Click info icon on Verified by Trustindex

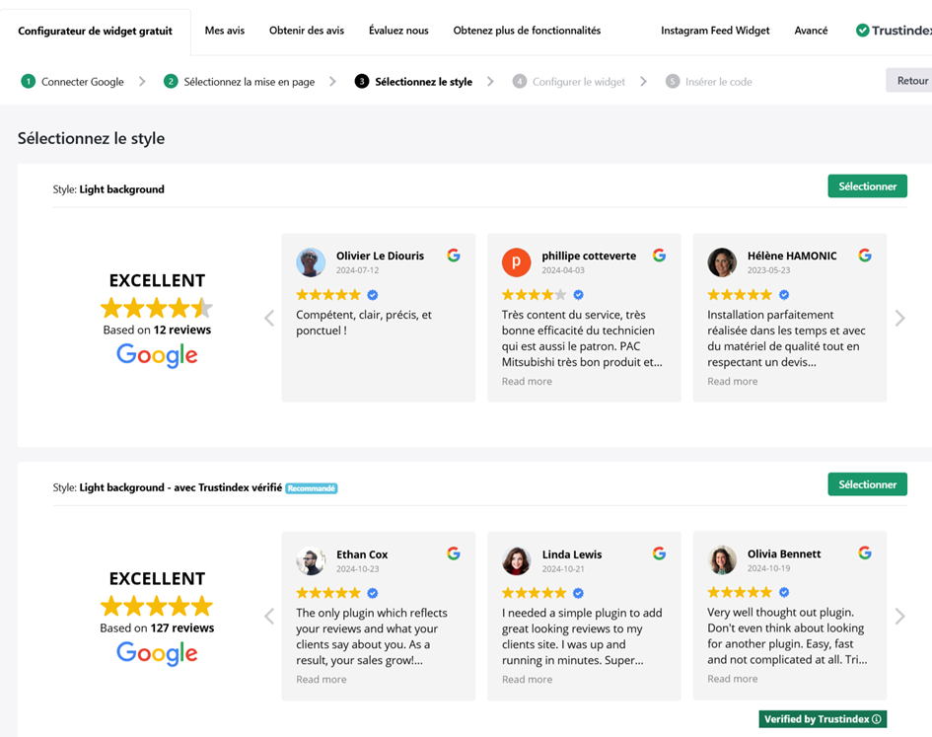point(877,719)
